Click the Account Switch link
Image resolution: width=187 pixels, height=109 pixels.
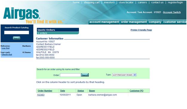pos(172,12)
